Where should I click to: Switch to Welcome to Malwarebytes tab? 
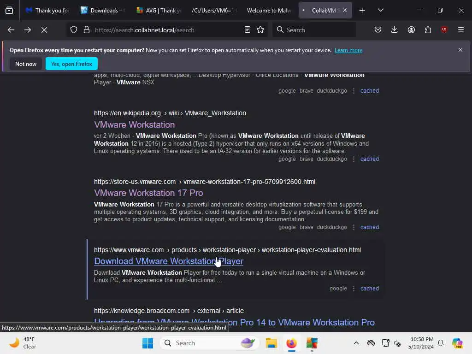tap(269, 11)
